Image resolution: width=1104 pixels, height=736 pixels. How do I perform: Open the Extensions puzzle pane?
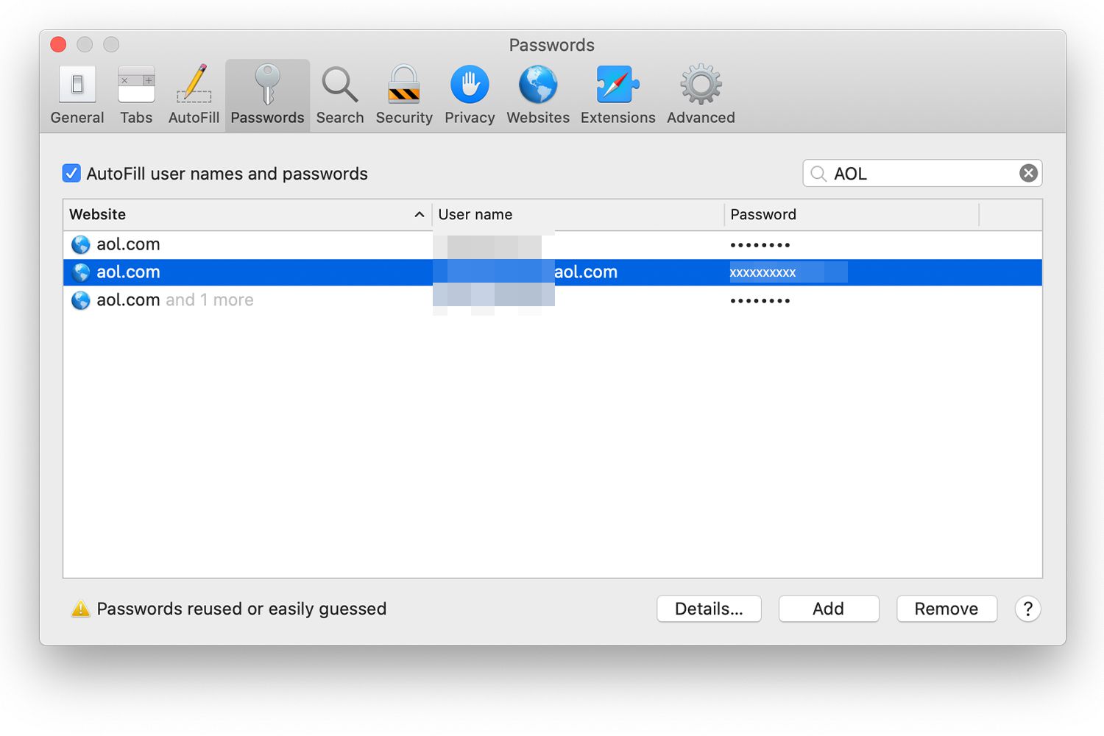(618, 96)
